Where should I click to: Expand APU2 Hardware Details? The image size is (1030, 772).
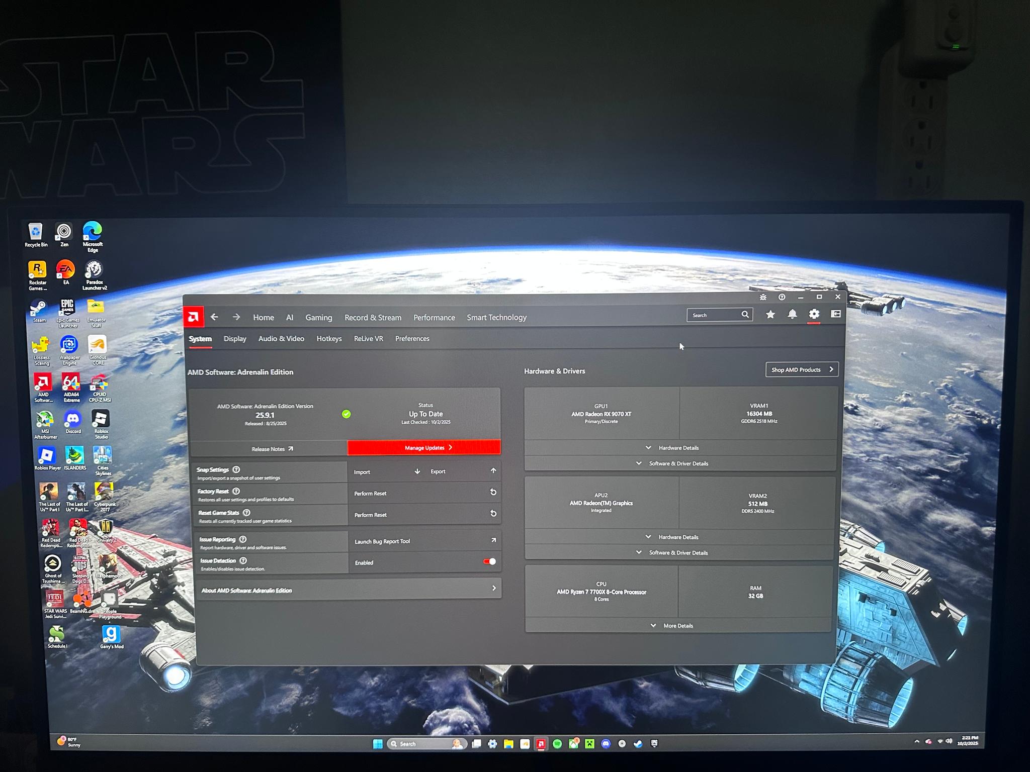pos(679,537)
